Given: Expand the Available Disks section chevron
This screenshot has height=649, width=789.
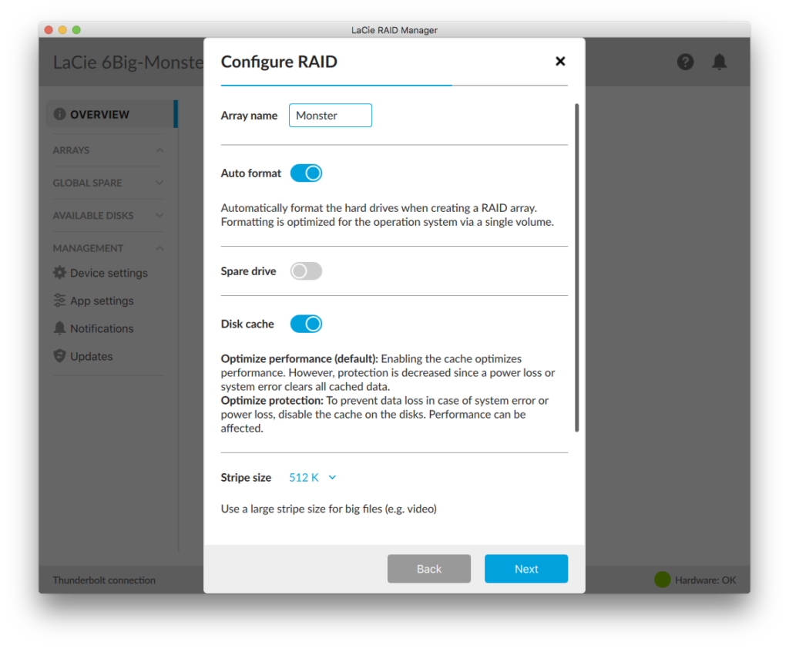Looking at the screenshot, I should coord(159,216).
